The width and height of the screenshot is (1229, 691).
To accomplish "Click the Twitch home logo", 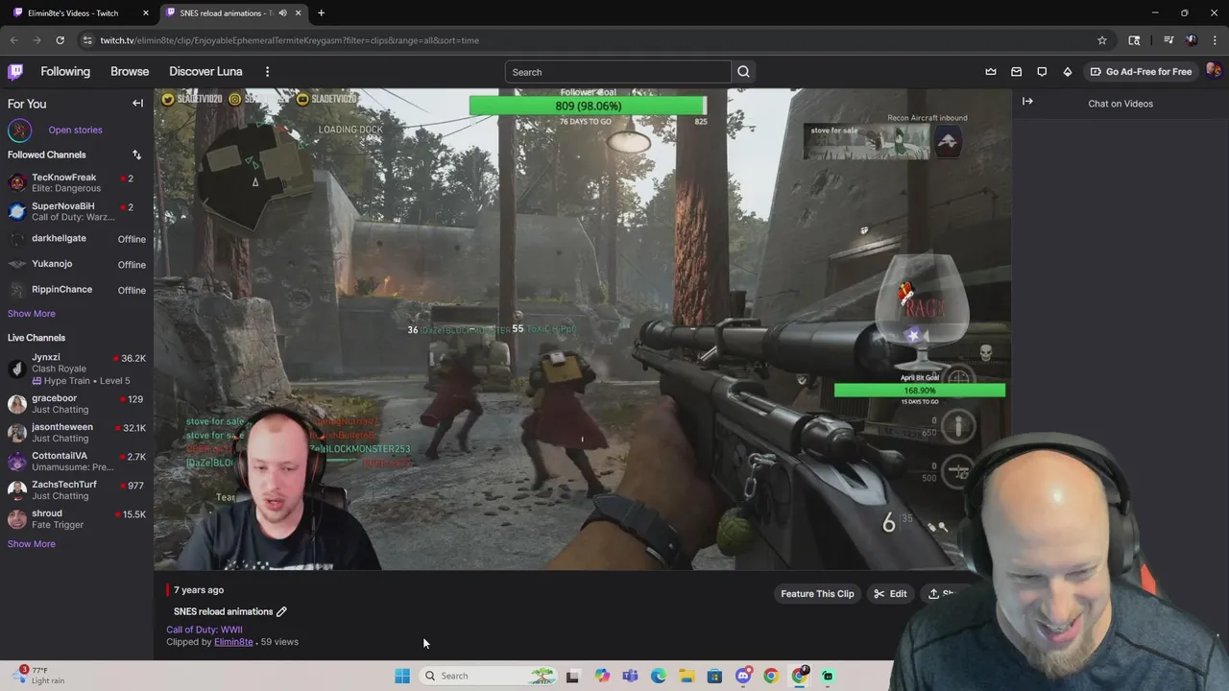I will [15, 71].
